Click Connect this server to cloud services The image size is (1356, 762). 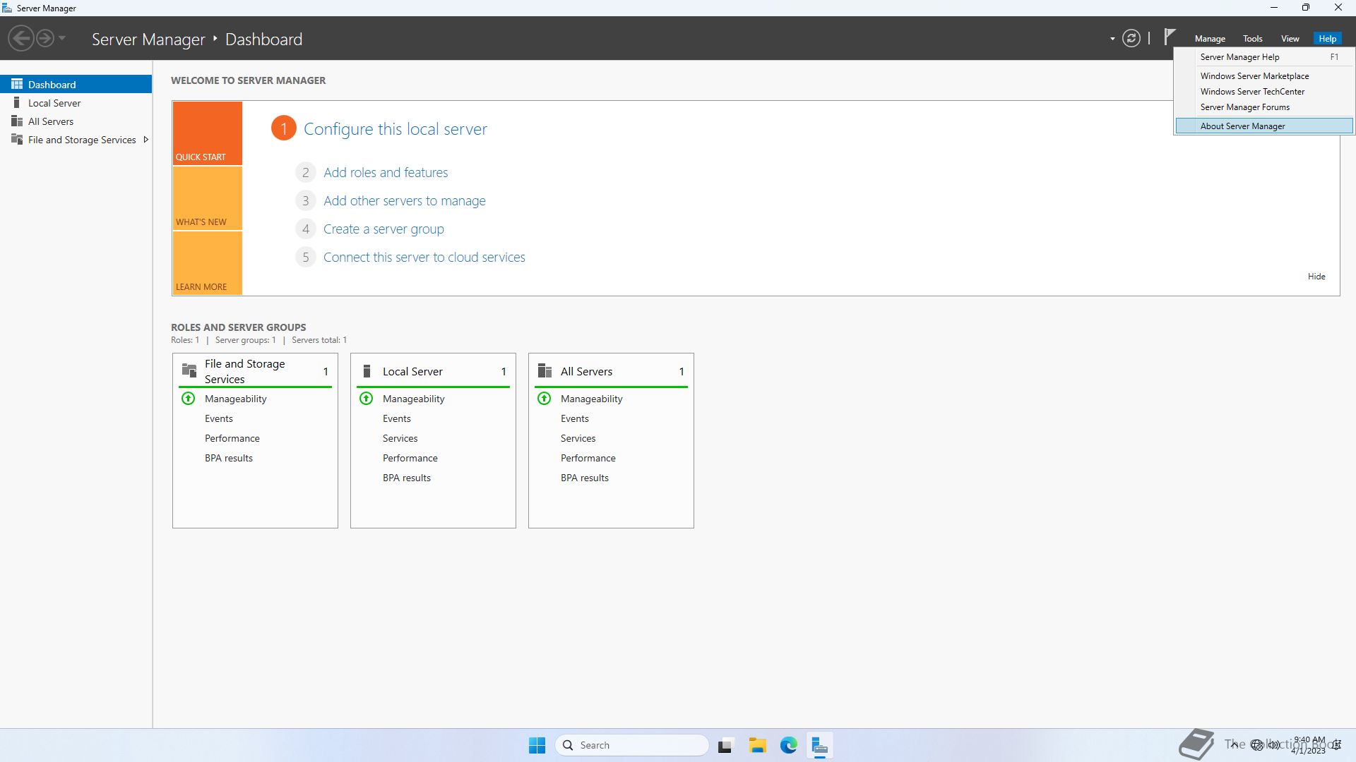[424, 258]
